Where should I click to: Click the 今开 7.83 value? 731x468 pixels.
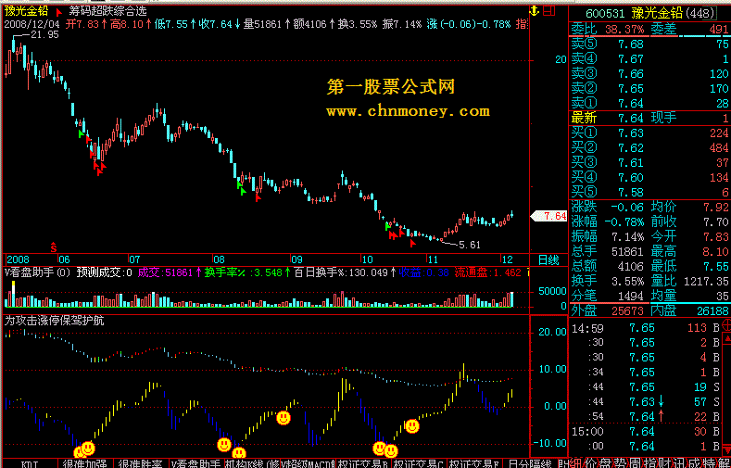(x=716, y=236)
